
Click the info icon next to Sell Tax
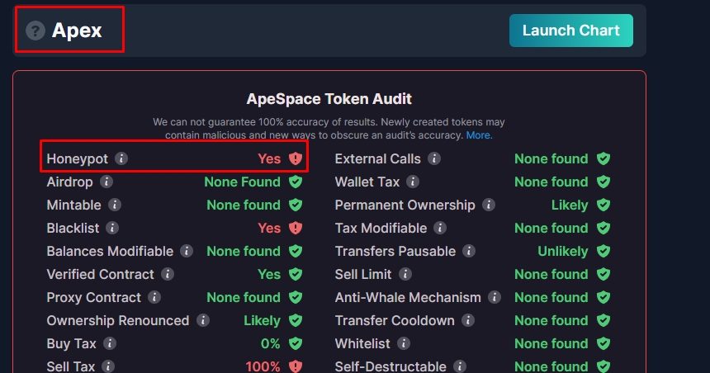pos(108,366)
